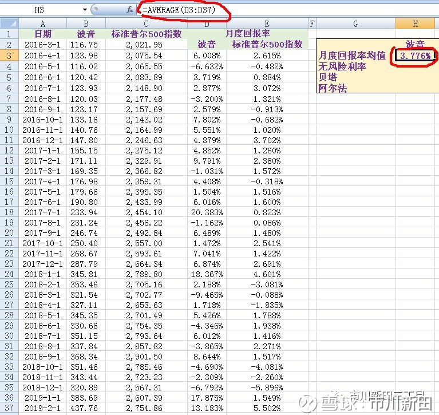Click the 月度回报率 merged header cell
This screenshot has width=439, height=415.
tap(248, 34)
